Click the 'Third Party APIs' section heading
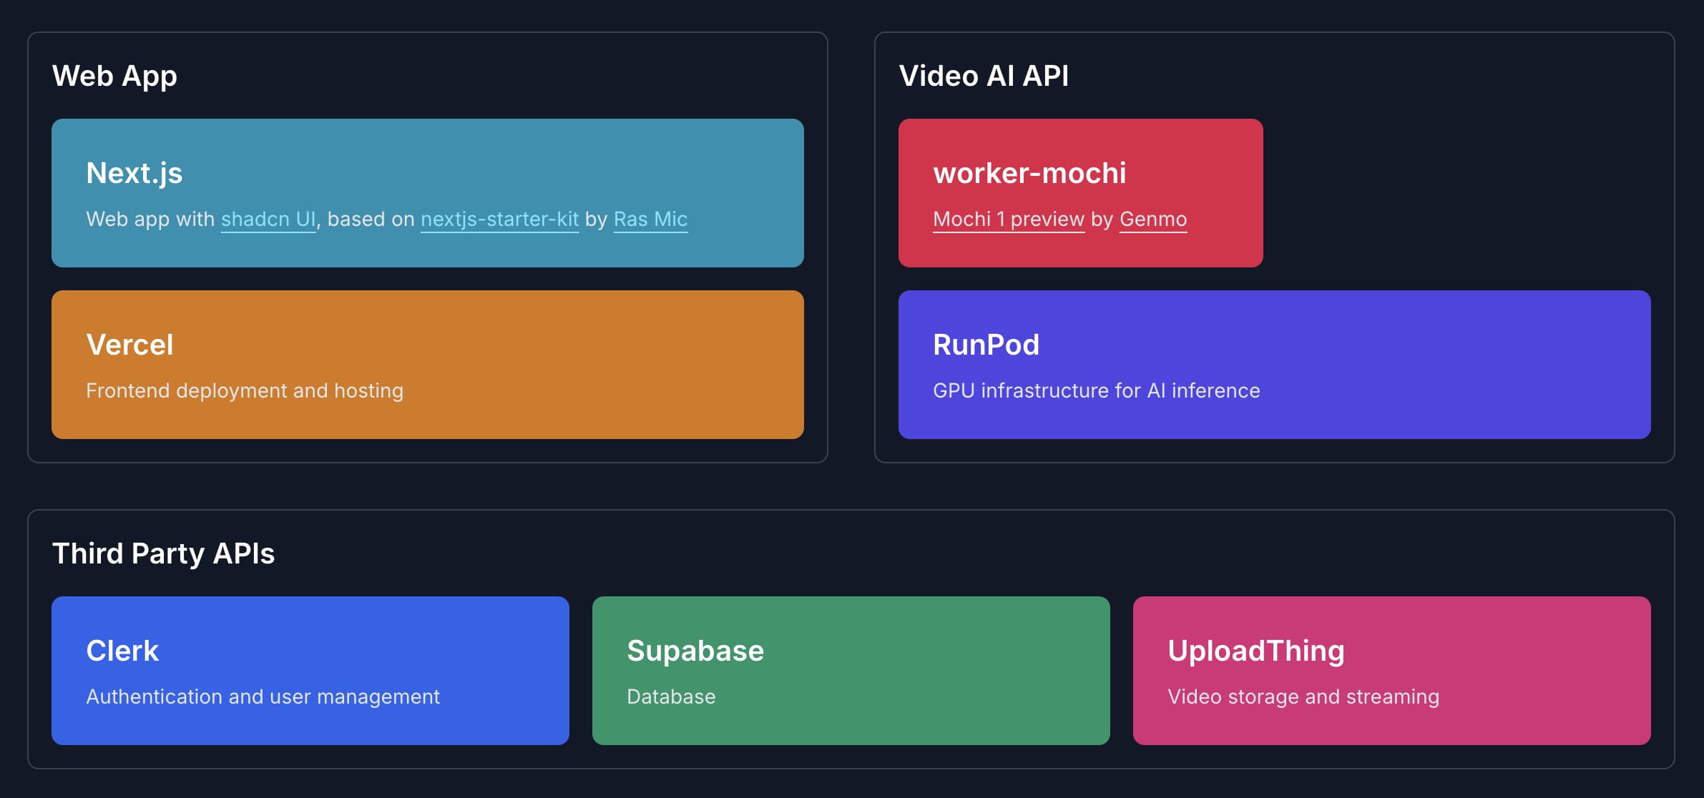Image resolution: width=1704 pixels, height=798 pixels. (163, 553)
